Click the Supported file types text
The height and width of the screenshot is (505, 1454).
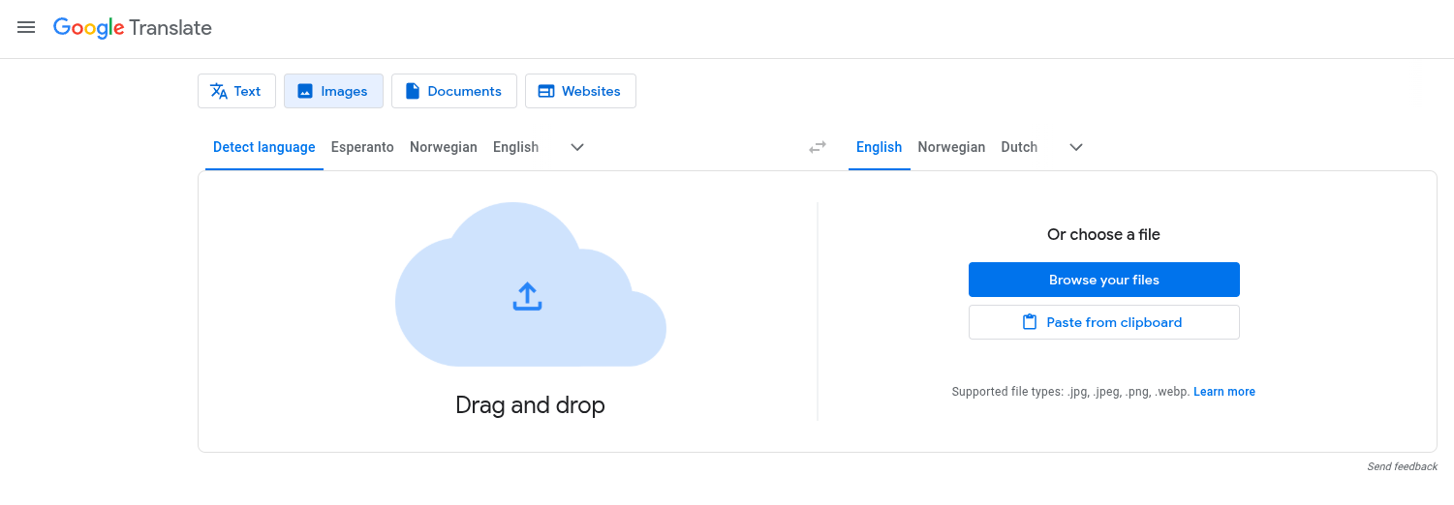pyautogui.click(x=1070, y=392)
